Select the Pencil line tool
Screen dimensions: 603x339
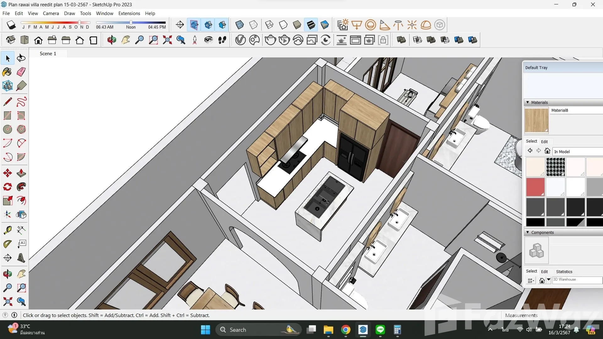(7, 102)
